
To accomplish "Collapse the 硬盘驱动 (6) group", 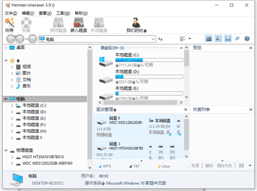I will pyautogui.click(x=181, y=48).
